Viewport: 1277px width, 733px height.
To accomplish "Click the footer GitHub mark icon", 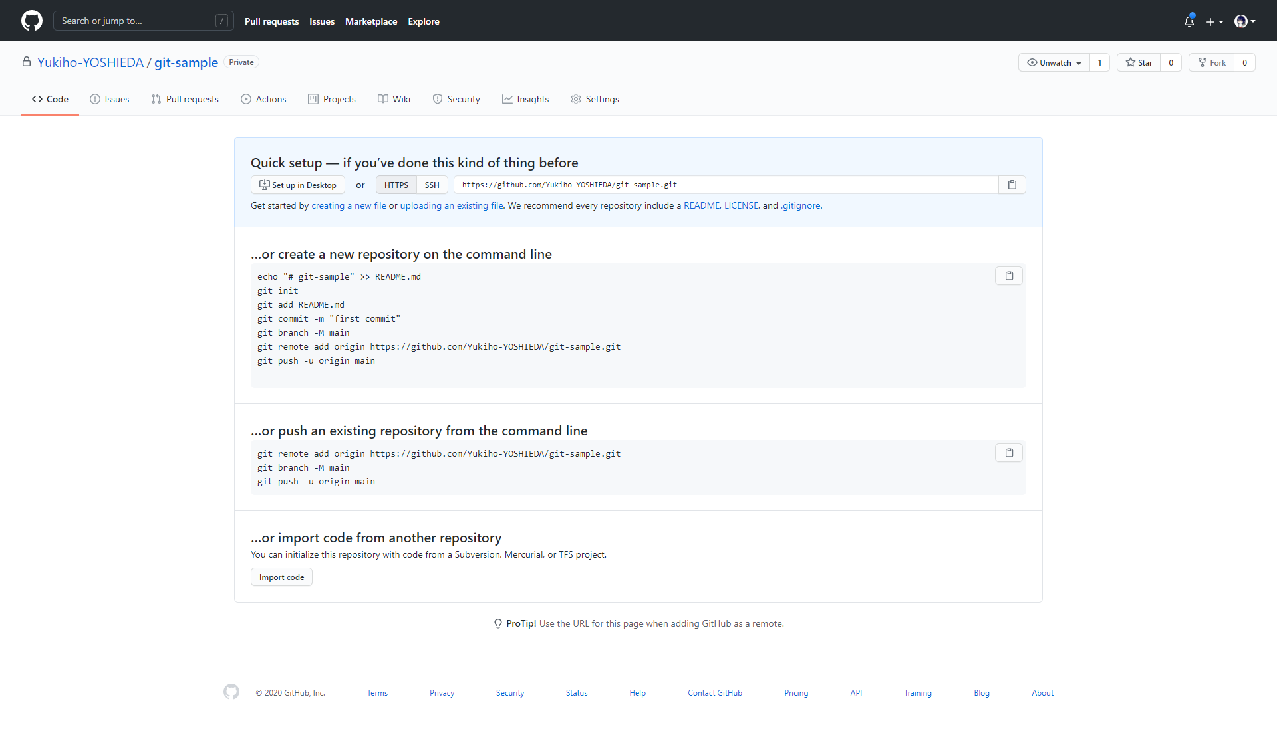I will 231,692.
